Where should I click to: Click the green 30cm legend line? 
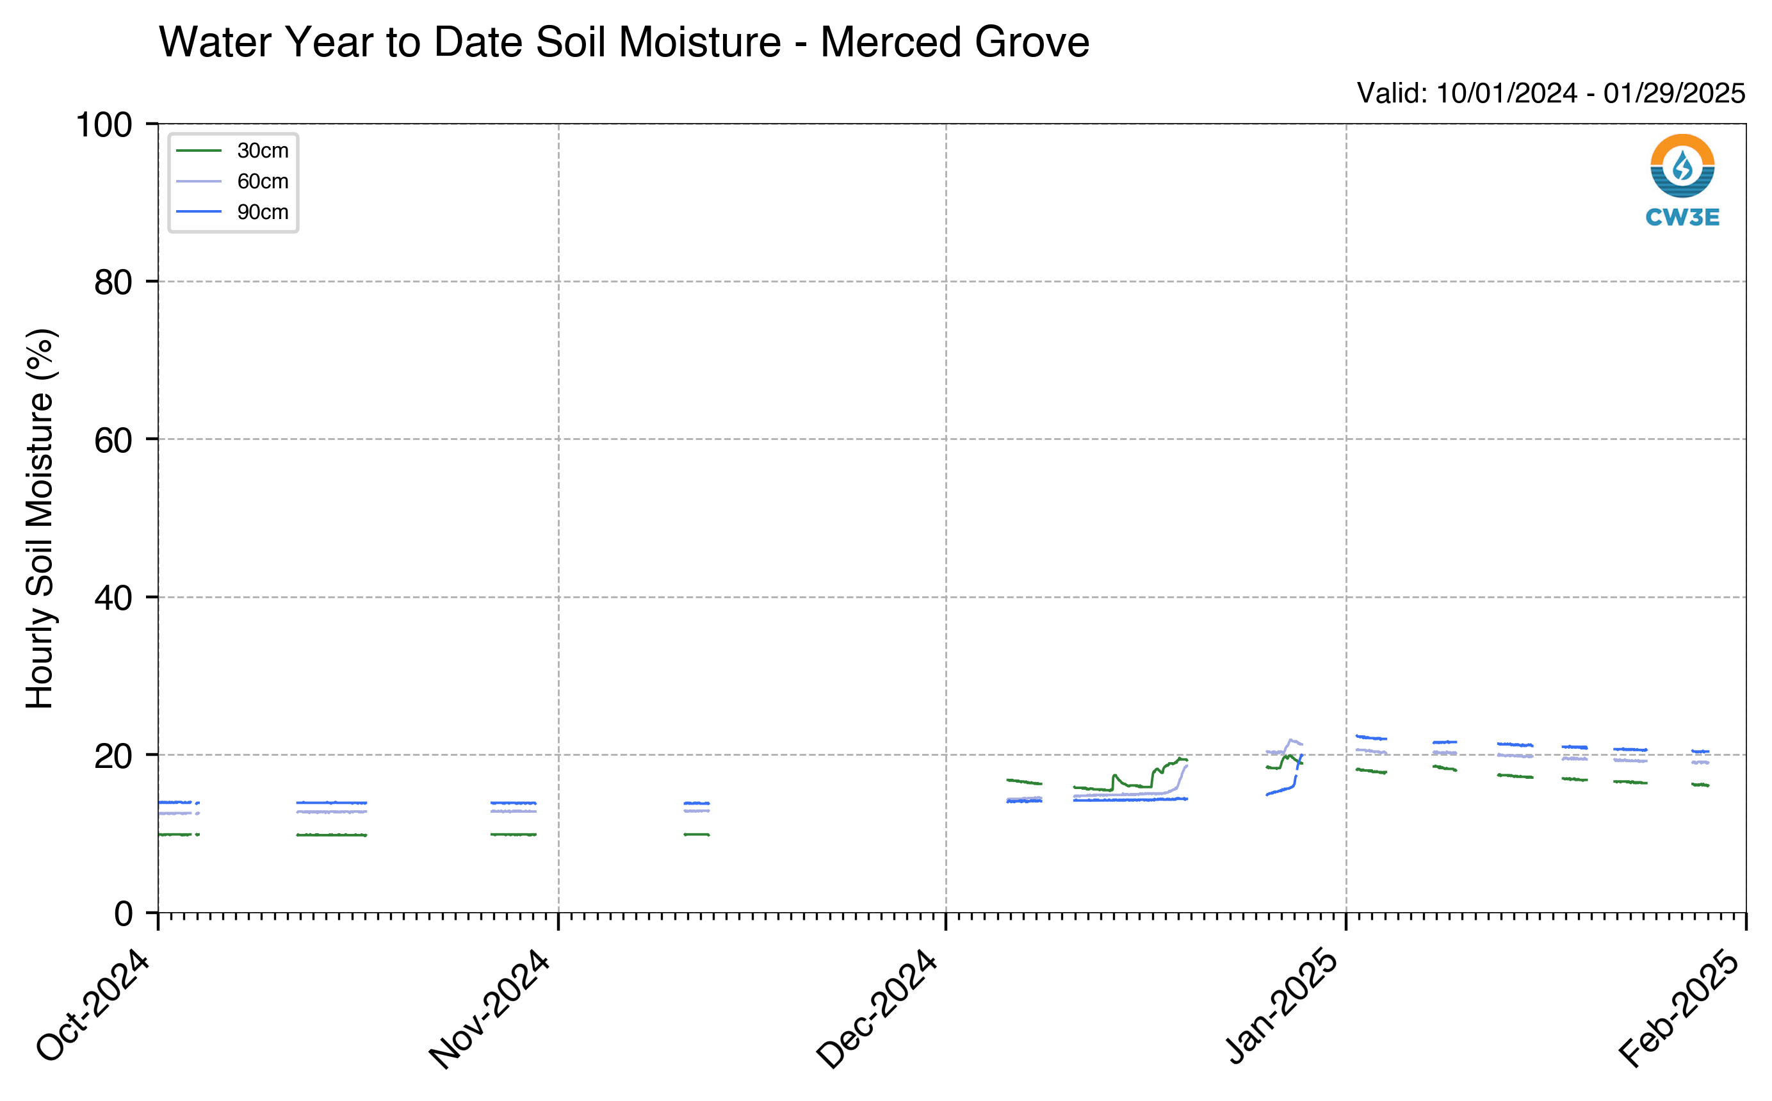(199, 151)
